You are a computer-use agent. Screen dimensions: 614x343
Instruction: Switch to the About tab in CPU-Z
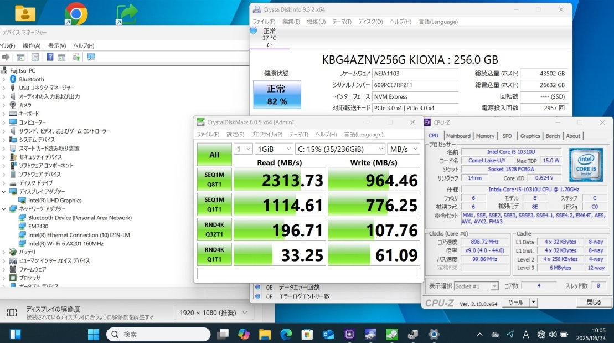tap(573, 136)
